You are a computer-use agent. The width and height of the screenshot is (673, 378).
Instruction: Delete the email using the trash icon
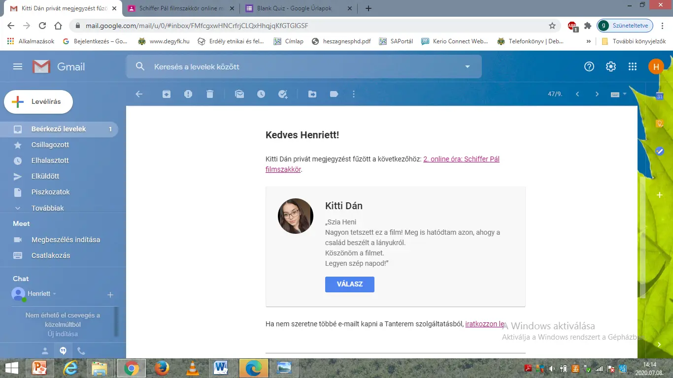pos(210,94)
